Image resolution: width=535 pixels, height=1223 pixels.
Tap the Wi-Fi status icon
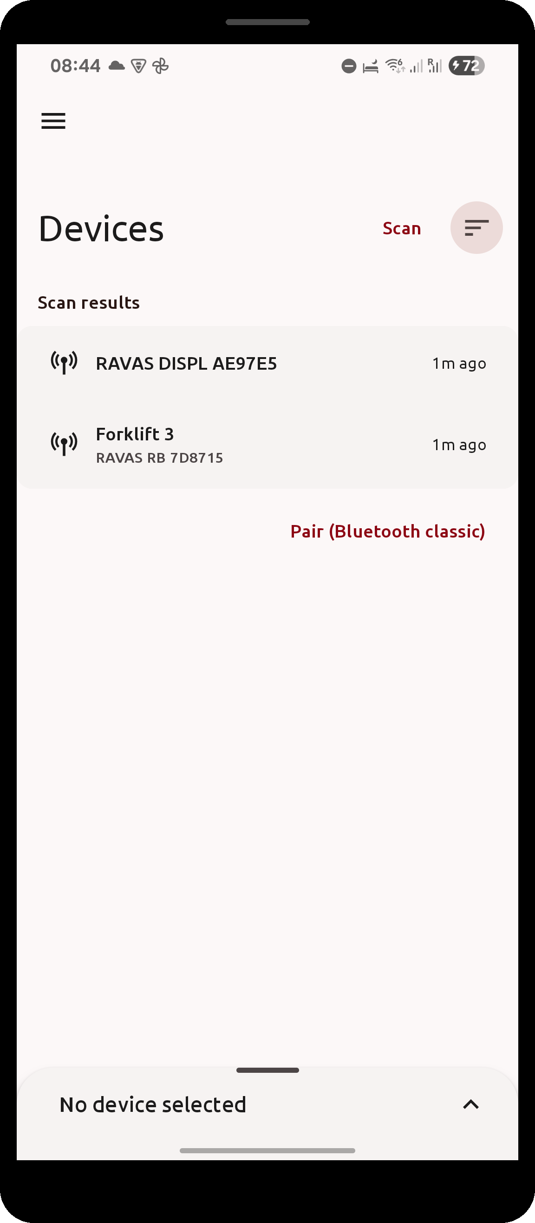(395, 66)
